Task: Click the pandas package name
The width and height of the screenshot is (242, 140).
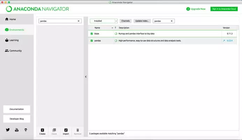Action: (x=98, y=40)
